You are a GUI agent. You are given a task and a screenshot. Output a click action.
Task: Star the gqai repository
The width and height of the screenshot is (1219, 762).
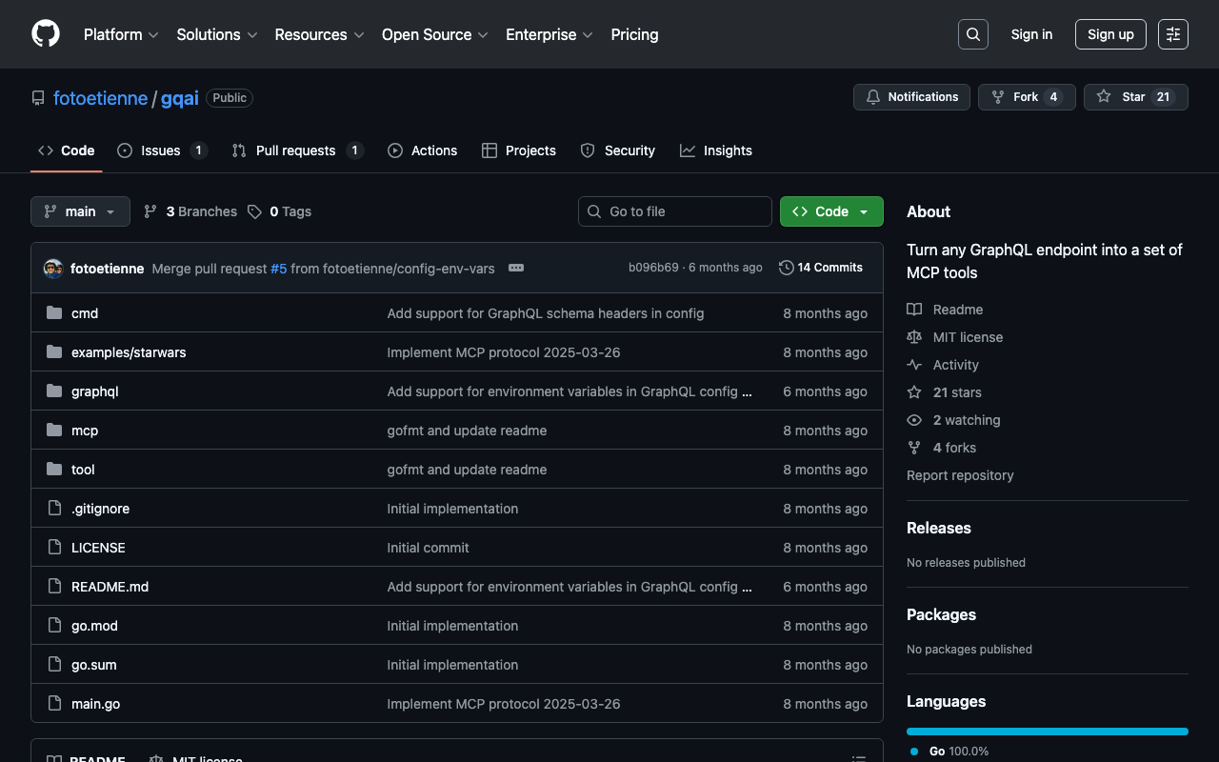[x=1134, y=97]
